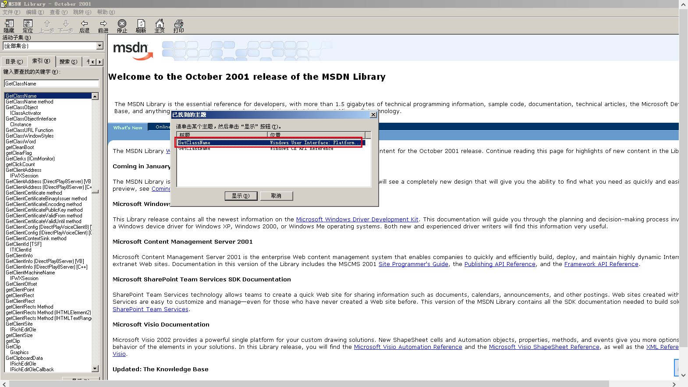The width and height of the screenshot is (688, 387).
Task: Open the 编辑 (Edit) menu
Action: tap(35, 12)
